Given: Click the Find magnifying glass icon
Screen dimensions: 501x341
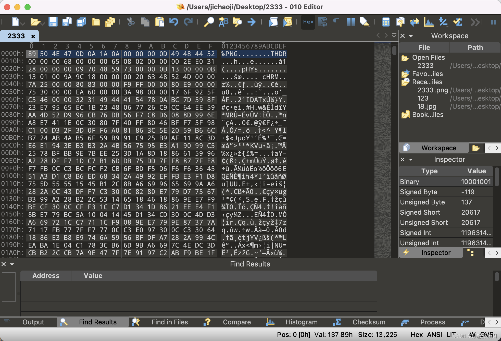Looking at the screenshot, I should pos(209,22).
